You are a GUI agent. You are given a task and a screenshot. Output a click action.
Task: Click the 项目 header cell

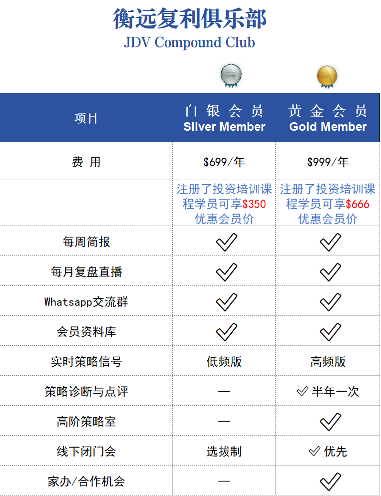pos(86,118)
